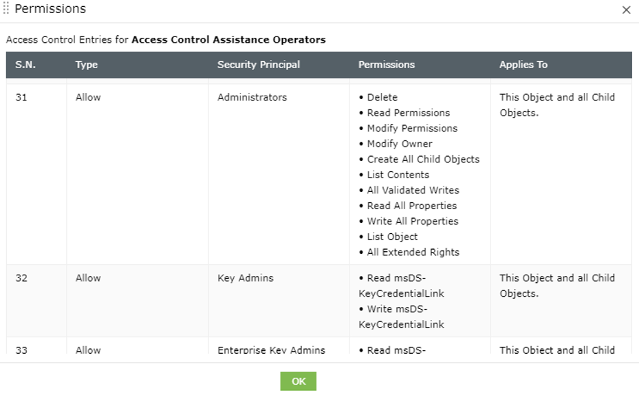Viewport: 639px width, 395px height.
Task: Click the Applies To column header
Action: point(523,65)
